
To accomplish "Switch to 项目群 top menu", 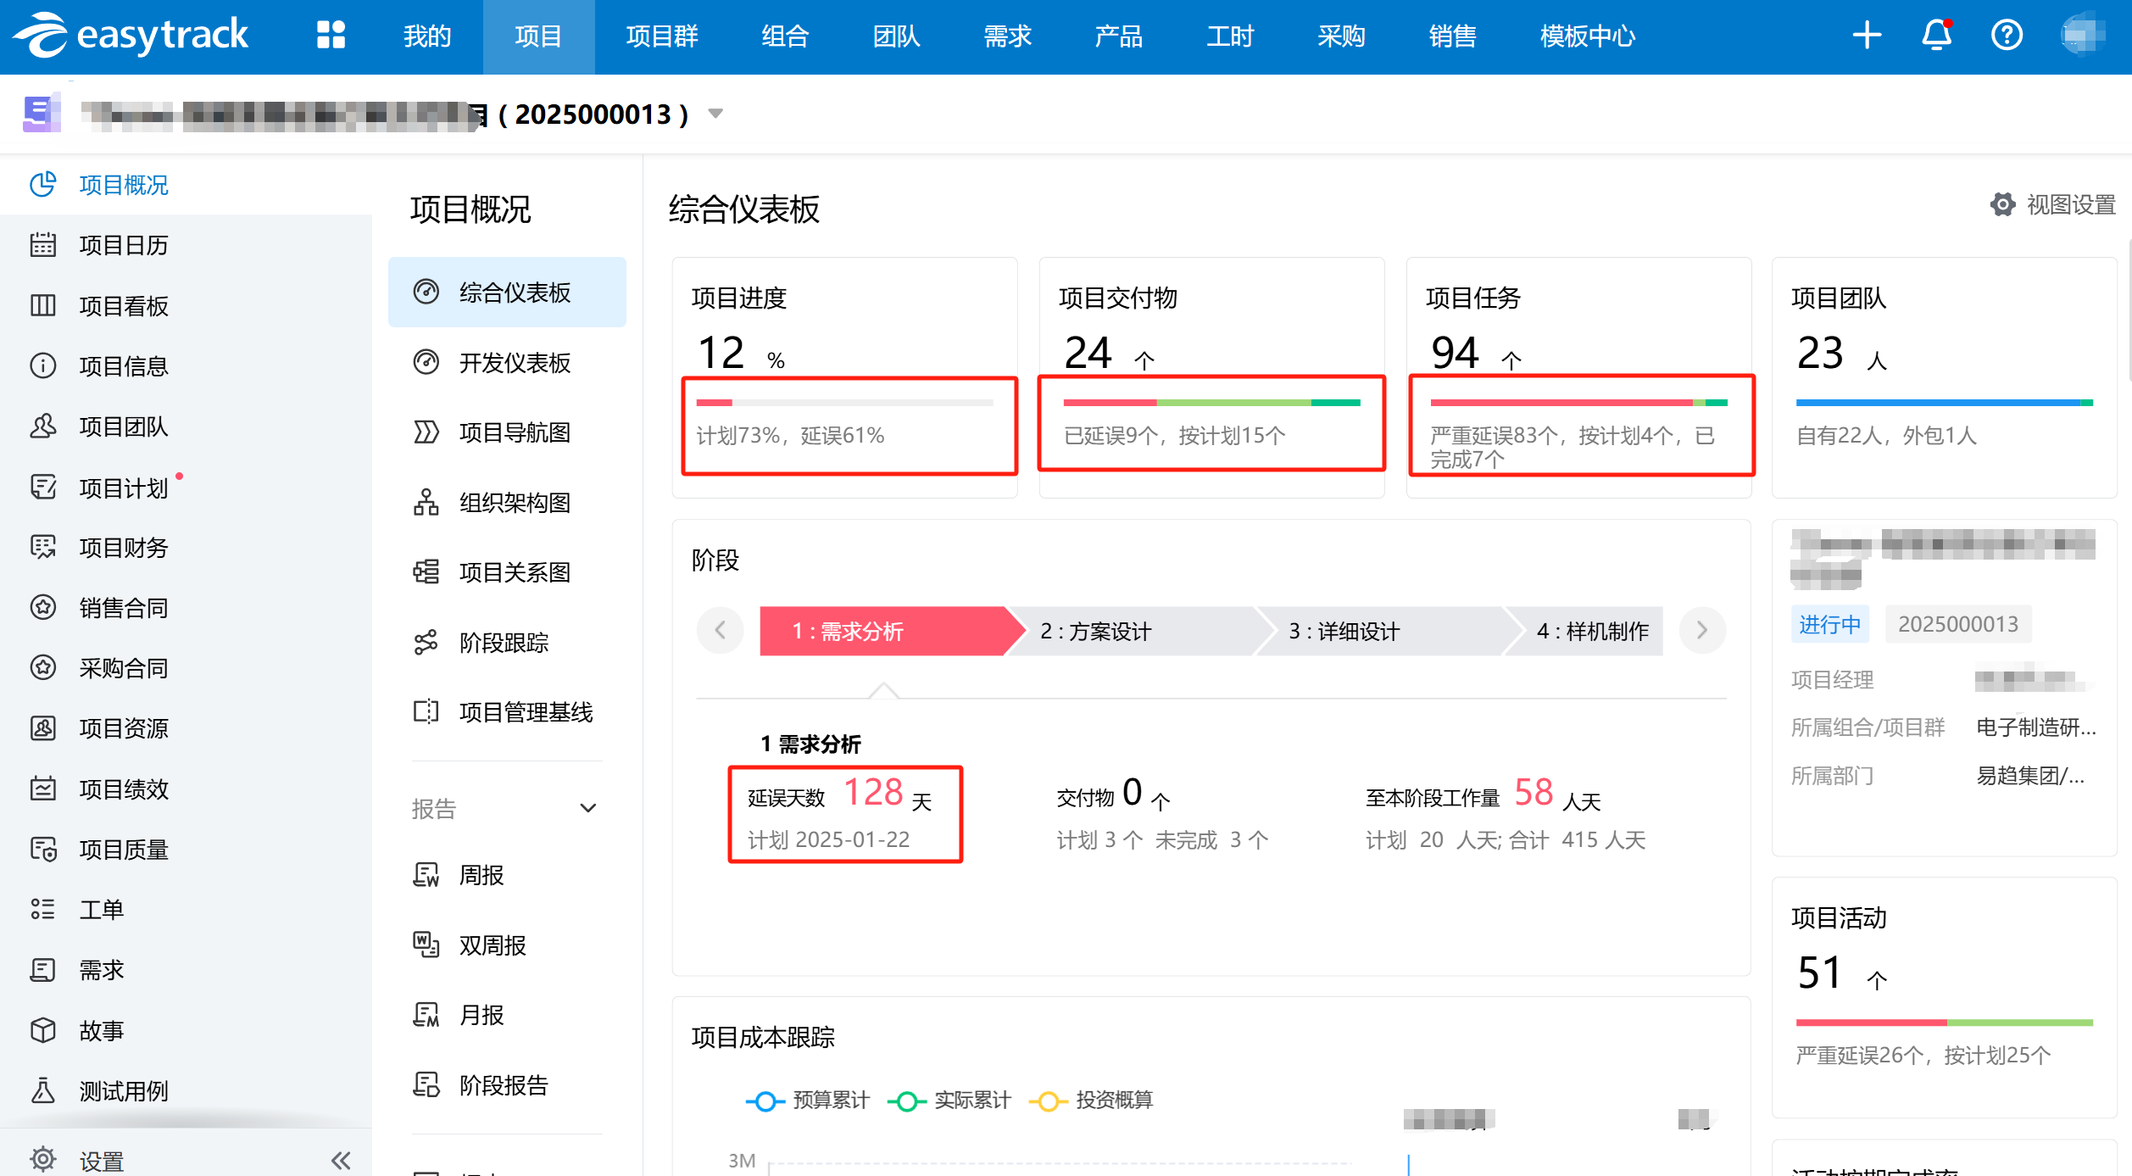I will 662,36.
